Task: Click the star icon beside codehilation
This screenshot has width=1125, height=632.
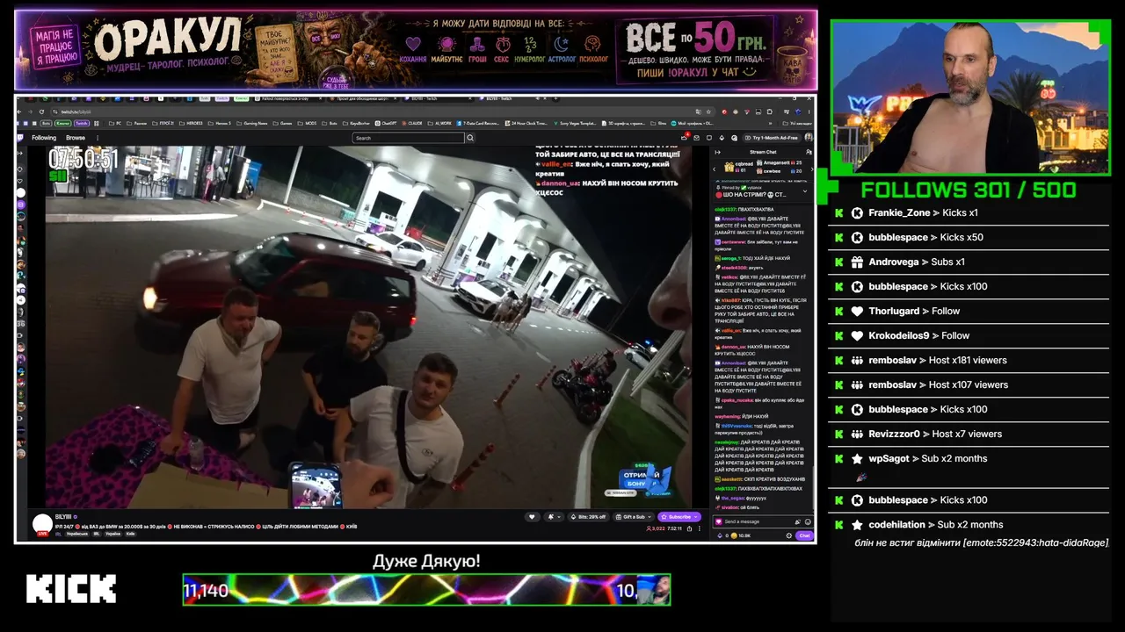Action: pyautogui.click(x=857, y=525)
